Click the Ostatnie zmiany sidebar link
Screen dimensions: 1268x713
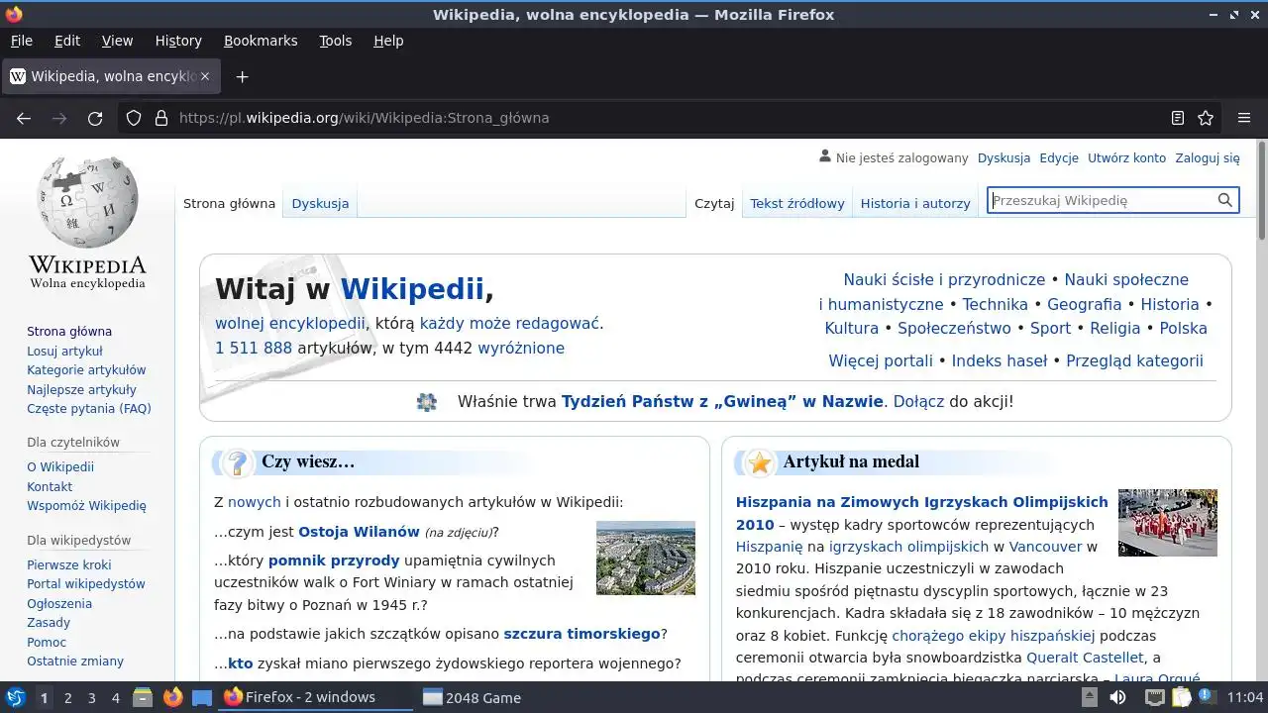click(75, 661)
